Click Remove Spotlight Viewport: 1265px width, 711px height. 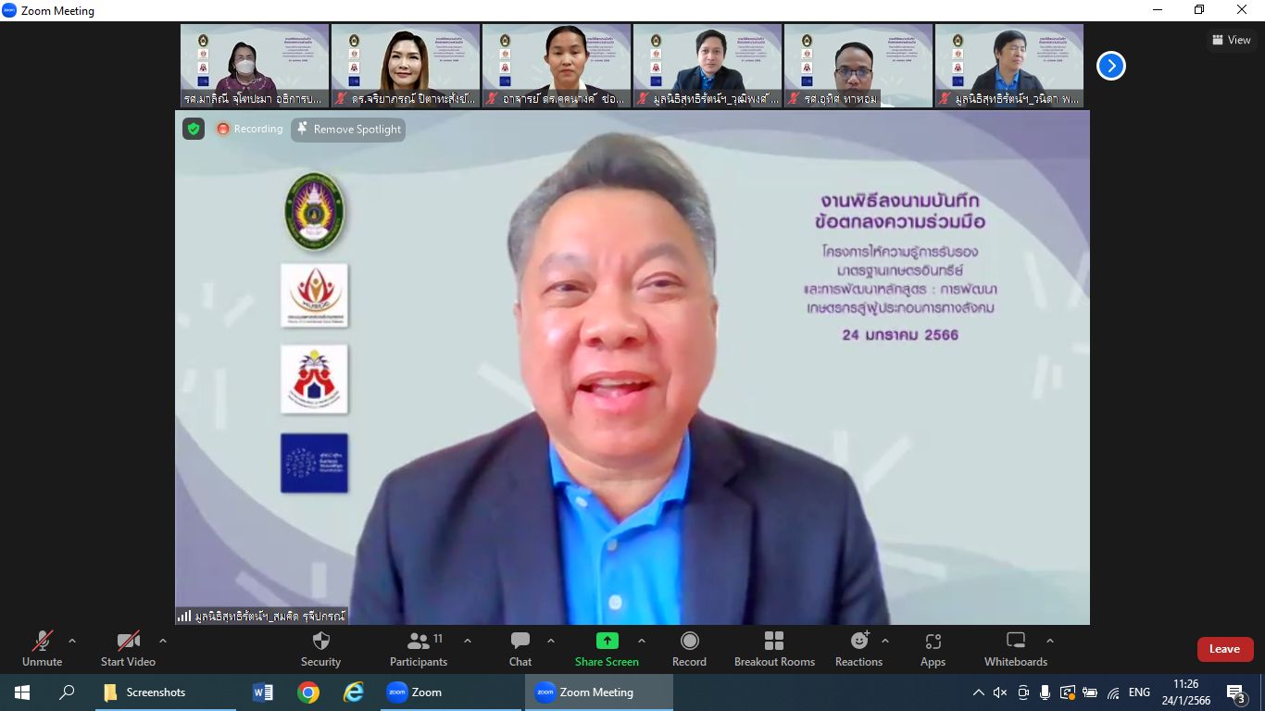click(348, 130)
